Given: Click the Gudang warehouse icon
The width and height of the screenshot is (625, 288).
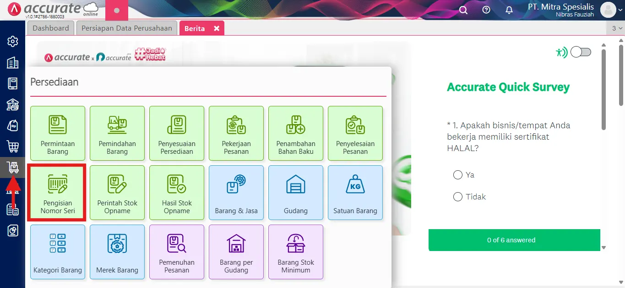Looking at the screenshot, I should tap(296, 184).
